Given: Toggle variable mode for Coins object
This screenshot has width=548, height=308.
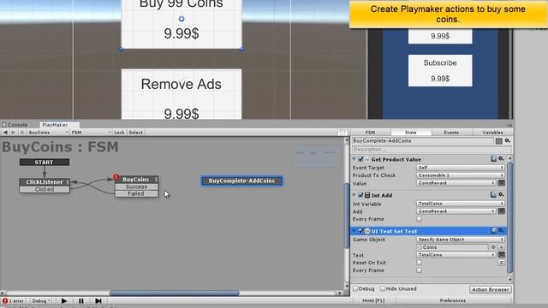Looking at the screenshot, I should 501,247.
